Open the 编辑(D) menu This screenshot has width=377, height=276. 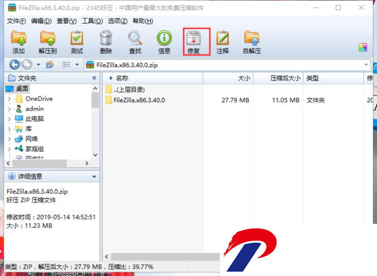41,21
